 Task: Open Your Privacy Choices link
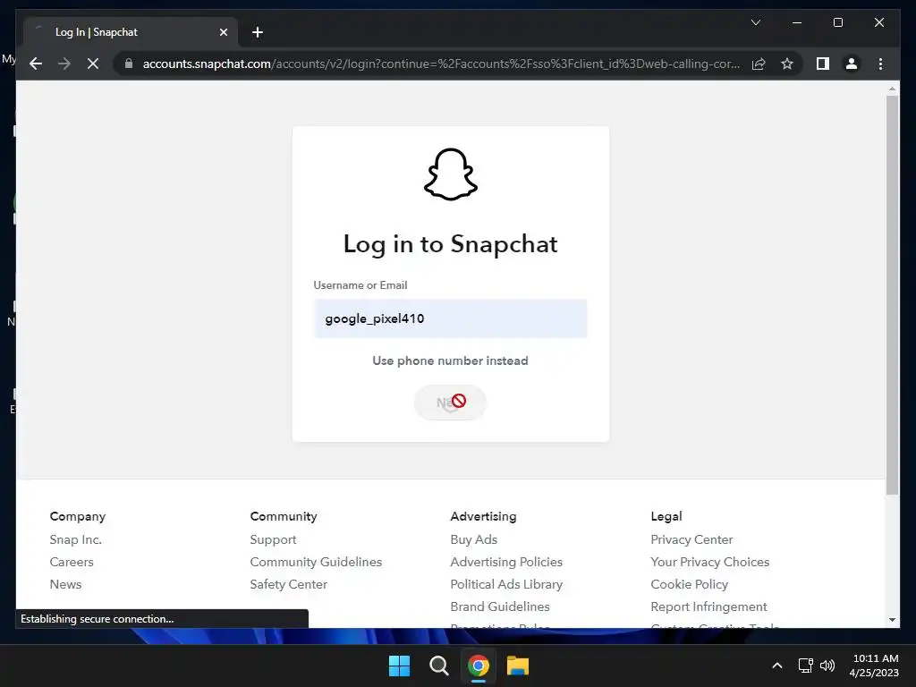709,562
